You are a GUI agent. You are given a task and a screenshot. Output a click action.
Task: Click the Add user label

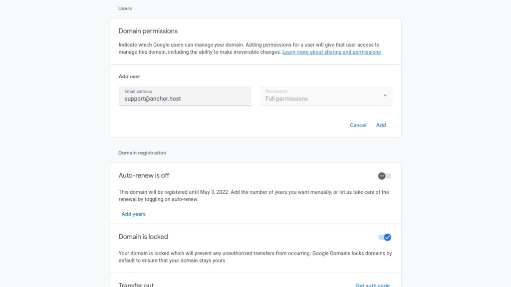(129, 76)
